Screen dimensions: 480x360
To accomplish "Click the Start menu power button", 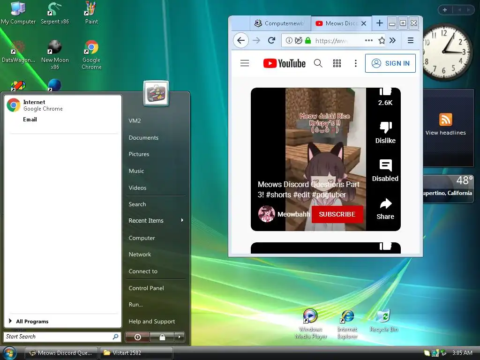I will (x=137, y=337).
